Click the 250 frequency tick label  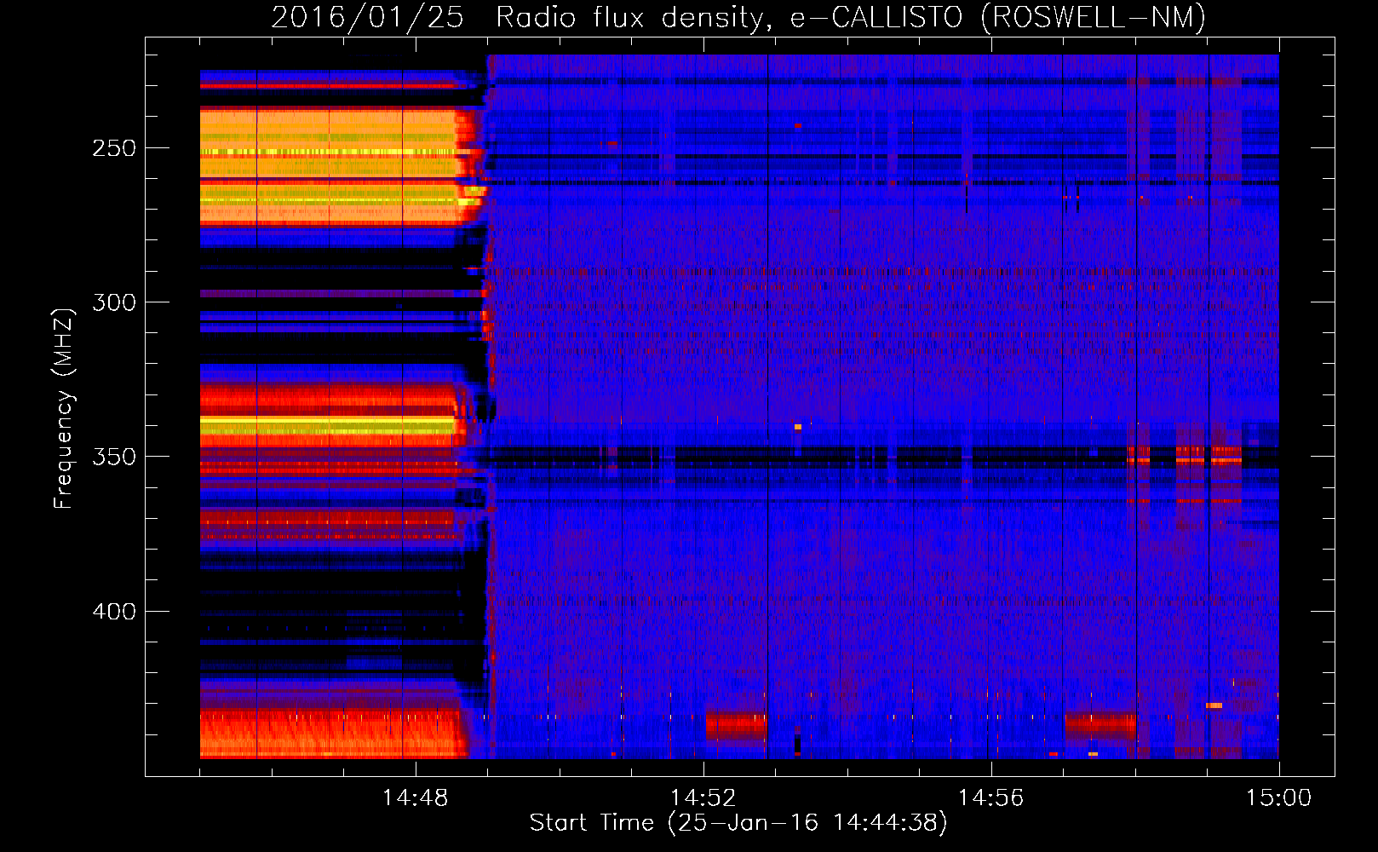tap(114, 148)
